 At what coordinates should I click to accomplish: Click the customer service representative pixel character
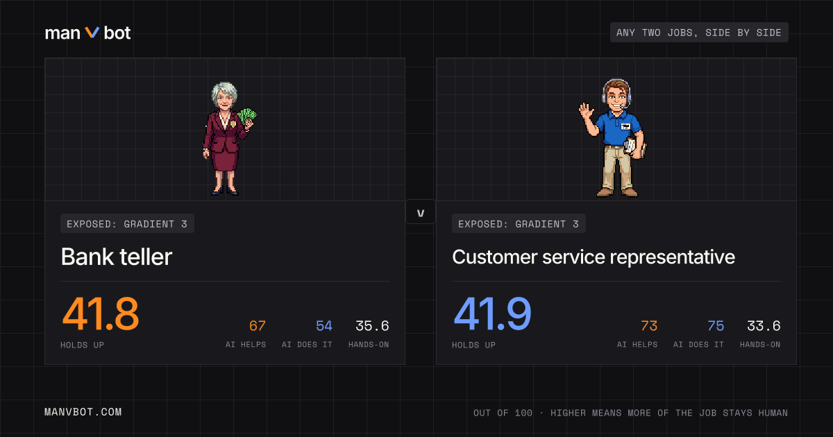[x=614, y=138]
